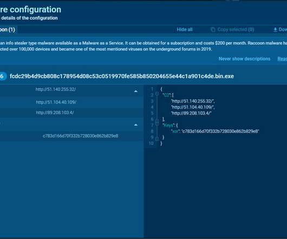
Task: Select the http://51.140.255.32/ entry in list
Action: point(56,89)
